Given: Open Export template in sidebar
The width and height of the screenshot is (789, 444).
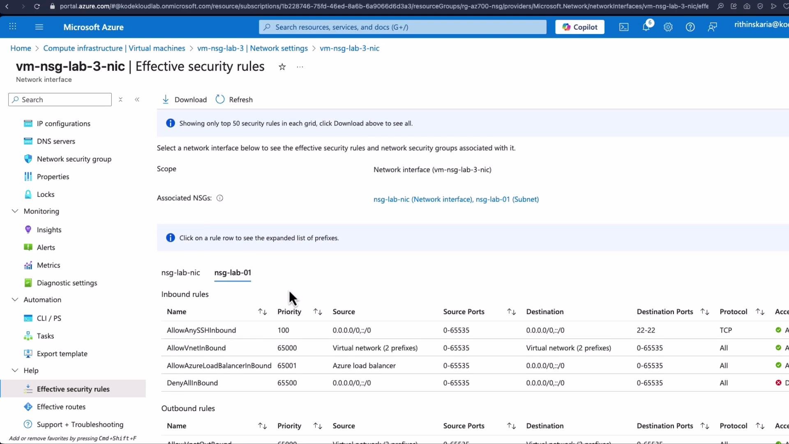Looking at the screenshot, I should pyautogui.click(x=62, y=354).
